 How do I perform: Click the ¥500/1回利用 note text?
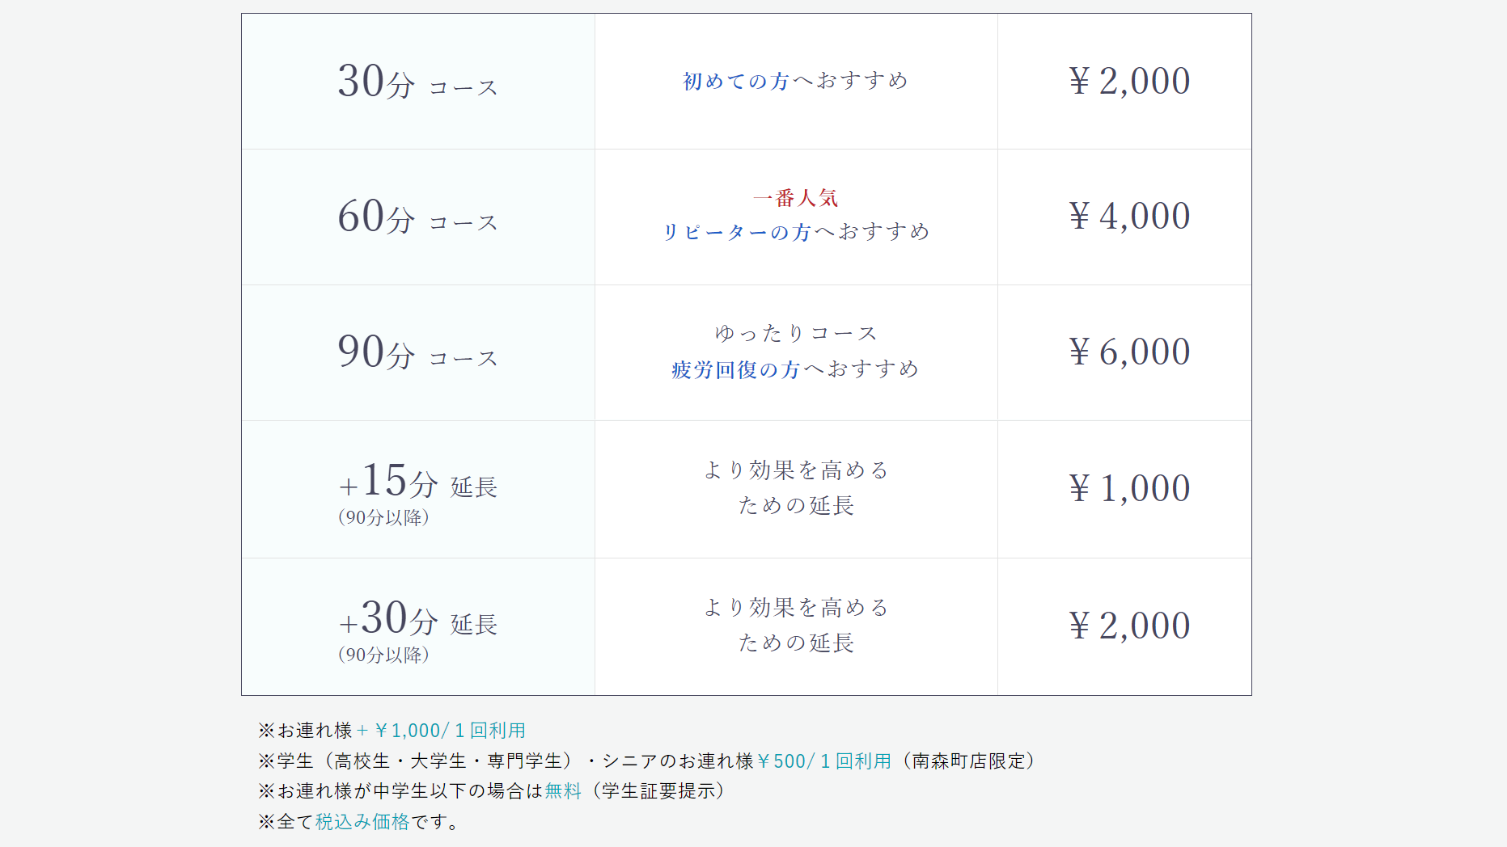tap(823, 761)
